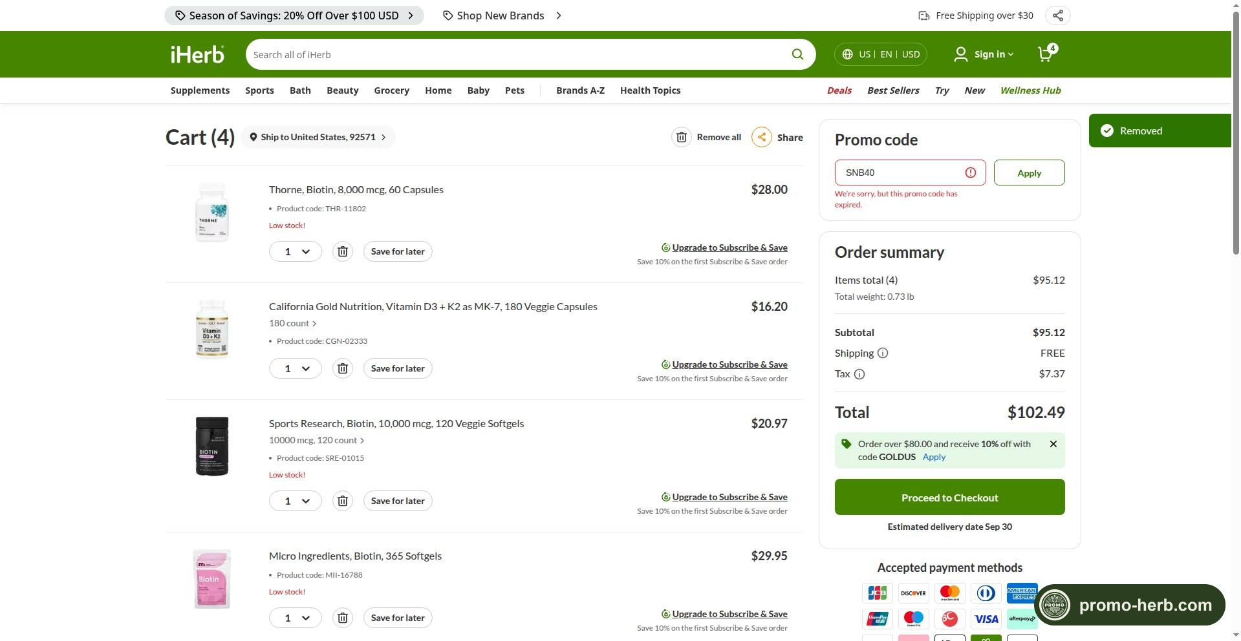Open Ship to United States, 92571 selector
1241x641 pixels.
318,137
